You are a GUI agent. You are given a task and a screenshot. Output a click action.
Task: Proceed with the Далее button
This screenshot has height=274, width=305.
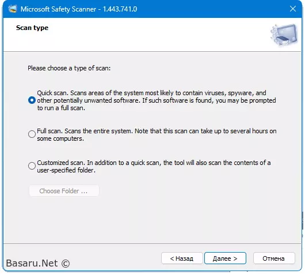point(225,258)
